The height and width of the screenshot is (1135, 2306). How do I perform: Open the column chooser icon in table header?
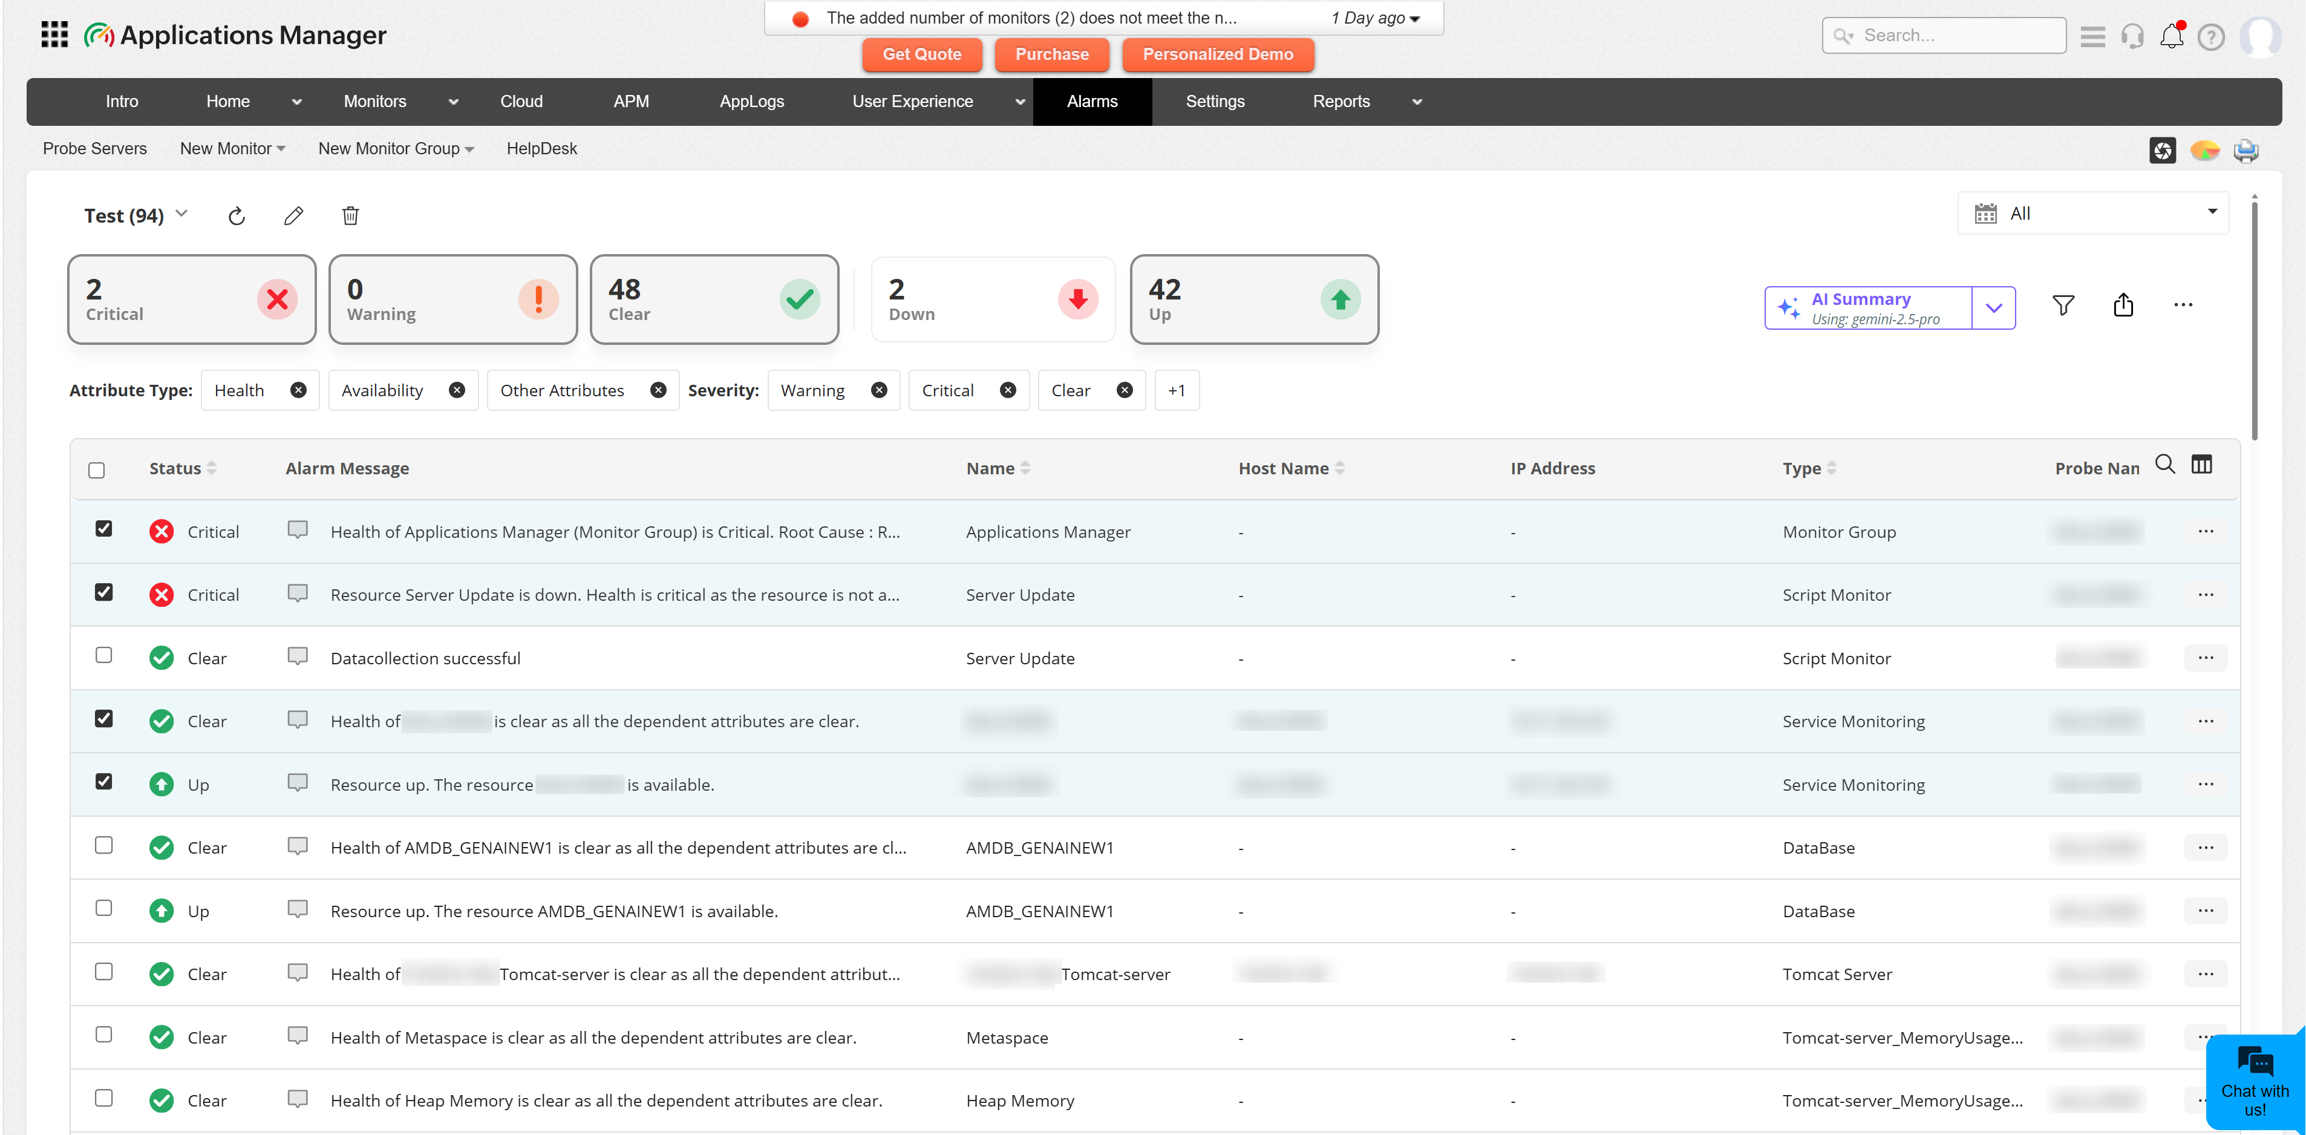click(2201, 463)
